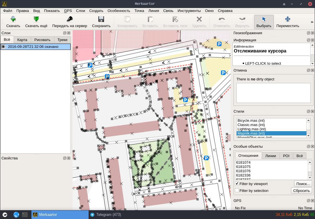315x219 pixels.
Task: Switch to the Карта layers tab
Action: pos(22,40)
